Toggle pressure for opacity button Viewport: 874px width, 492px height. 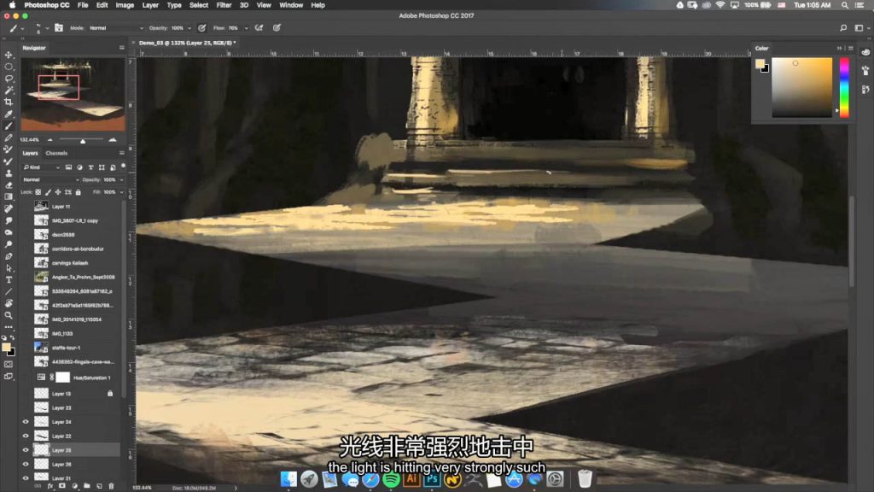pyautogui.click(x=201, y=28)
